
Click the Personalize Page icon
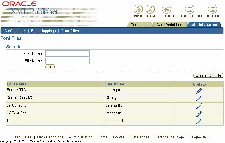tap(190, 9)
